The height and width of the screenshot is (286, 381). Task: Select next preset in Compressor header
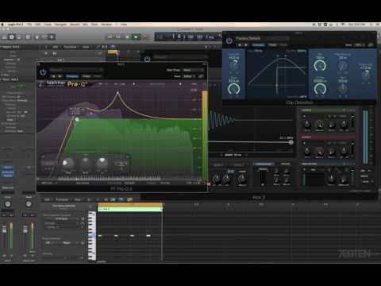coord(246,45)
